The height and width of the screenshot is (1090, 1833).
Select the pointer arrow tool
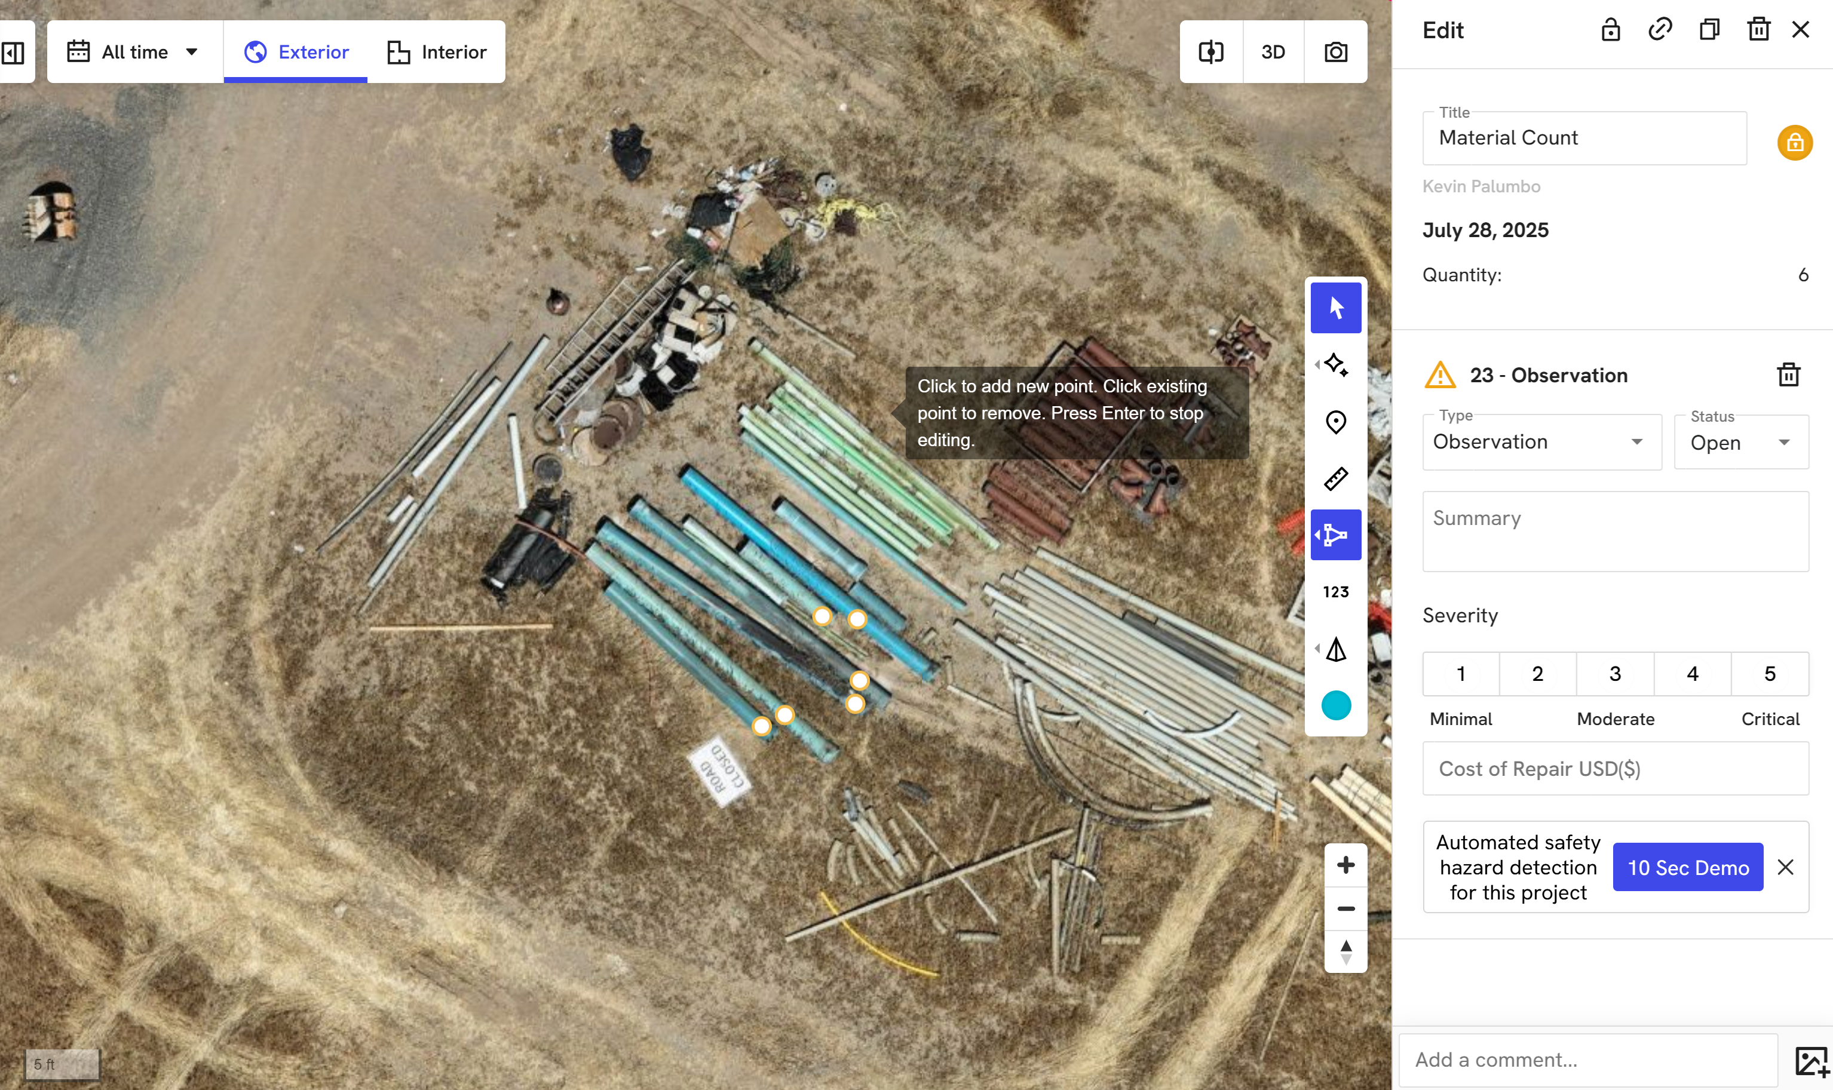[1335, 308]
